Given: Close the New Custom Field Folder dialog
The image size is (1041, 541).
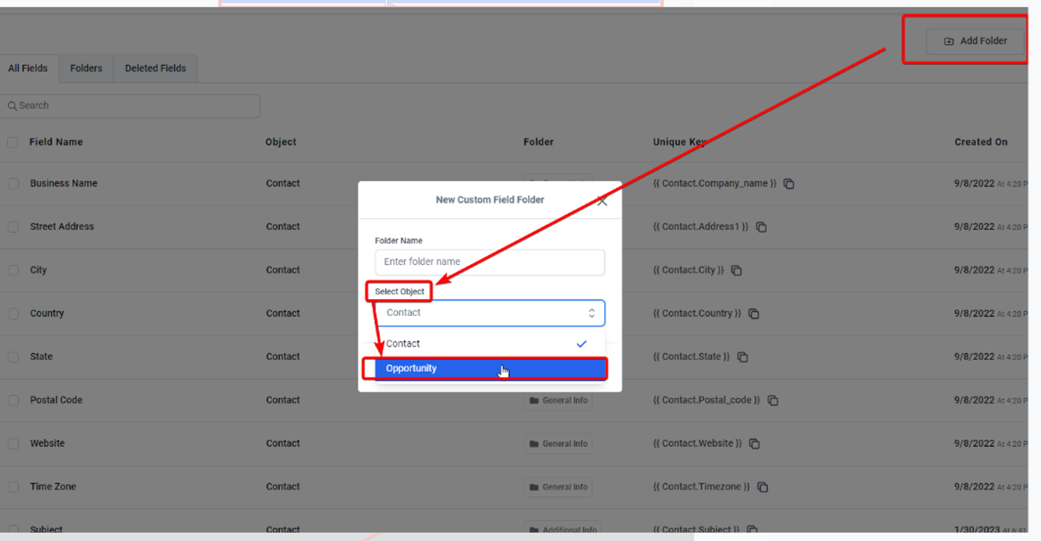Looking at the screenshot, I should click(x=602, y=201).
